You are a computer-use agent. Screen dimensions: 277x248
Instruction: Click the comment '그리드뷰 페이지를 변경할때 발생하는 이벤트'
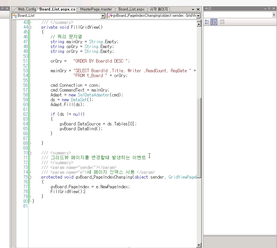tap(98, 158)
